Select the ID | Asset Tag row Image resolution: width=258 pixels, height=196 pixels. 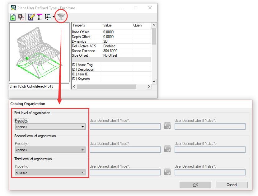(x=111, y=65)
